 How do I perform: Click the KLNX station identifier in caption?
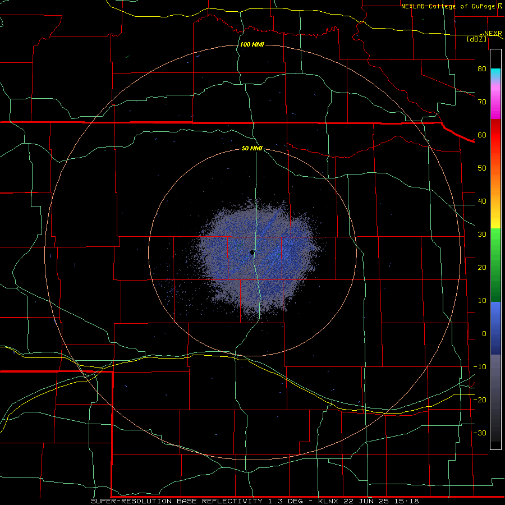(329, 501)
